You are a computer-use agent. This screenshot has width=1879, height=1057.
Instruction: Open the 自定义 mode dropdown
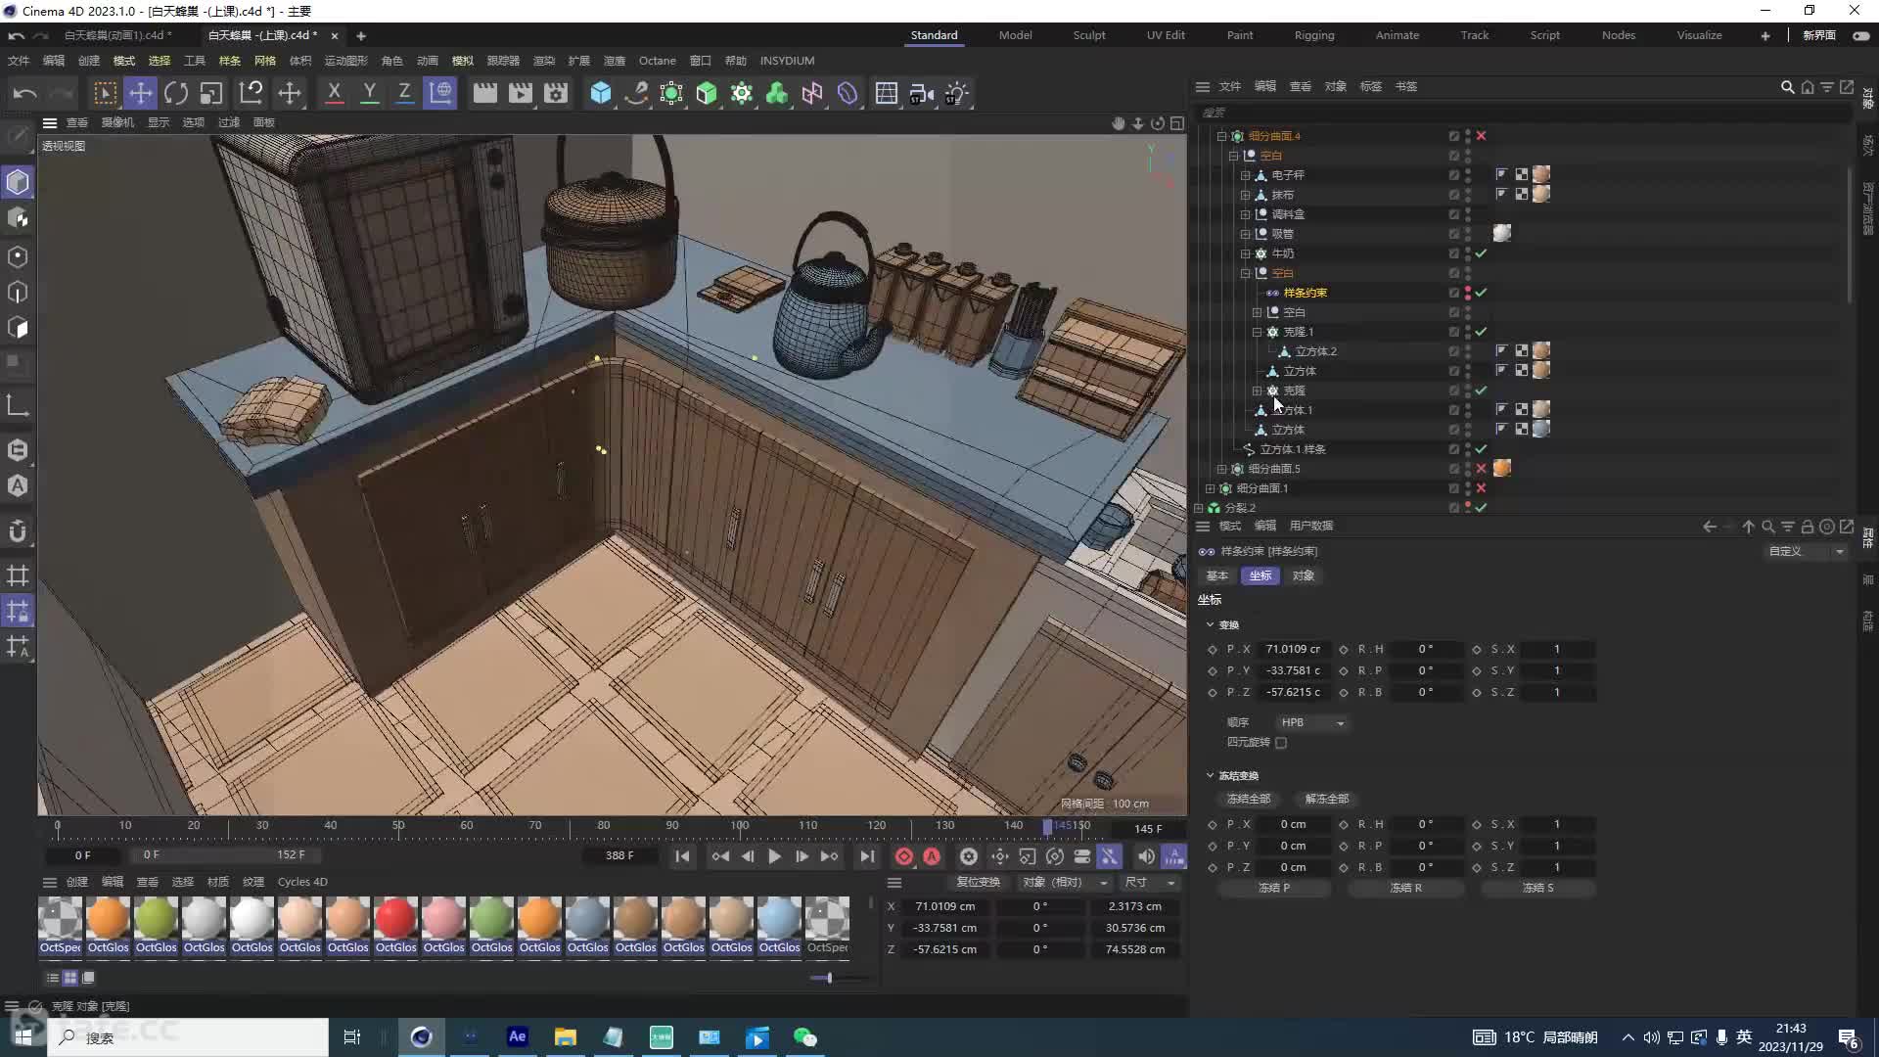coord(1805,551)
